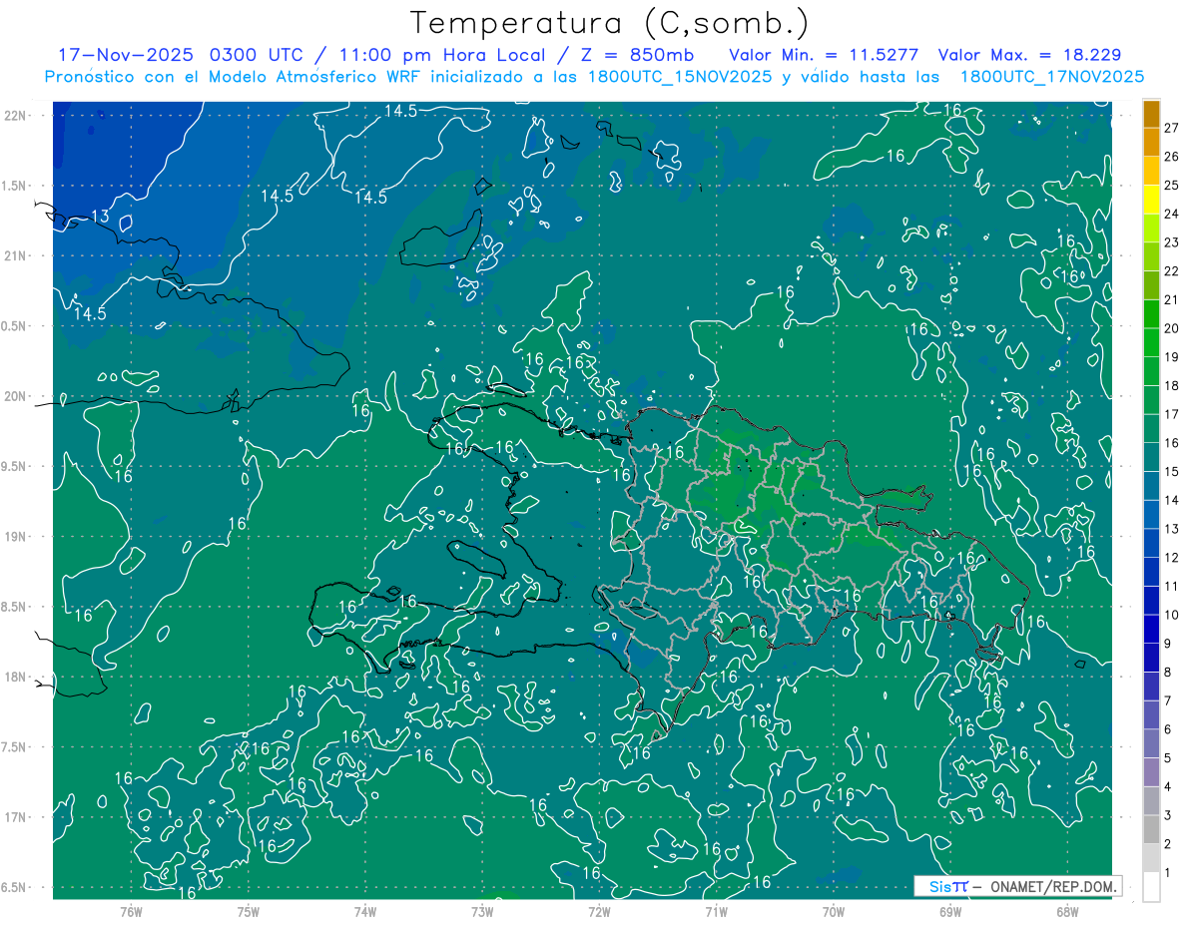The width and height of the screenshot is (1198, 925).
Task: Click the 70W longitude axis label
Action: pos(834,911)
